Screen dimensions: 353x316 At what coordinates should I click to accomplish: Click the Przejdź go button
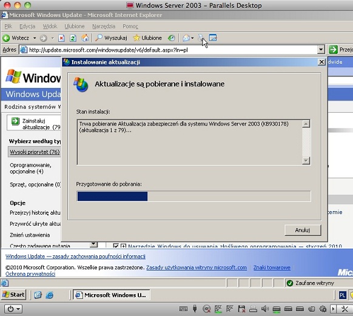pyautogui.click(x=341, y=50)
